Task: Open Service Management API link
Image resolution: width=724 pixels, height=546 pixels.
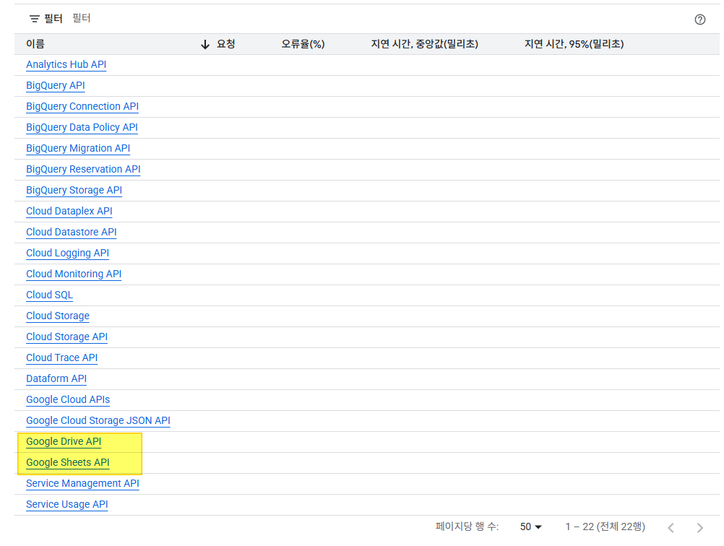Action: click(x=82, y=484)
